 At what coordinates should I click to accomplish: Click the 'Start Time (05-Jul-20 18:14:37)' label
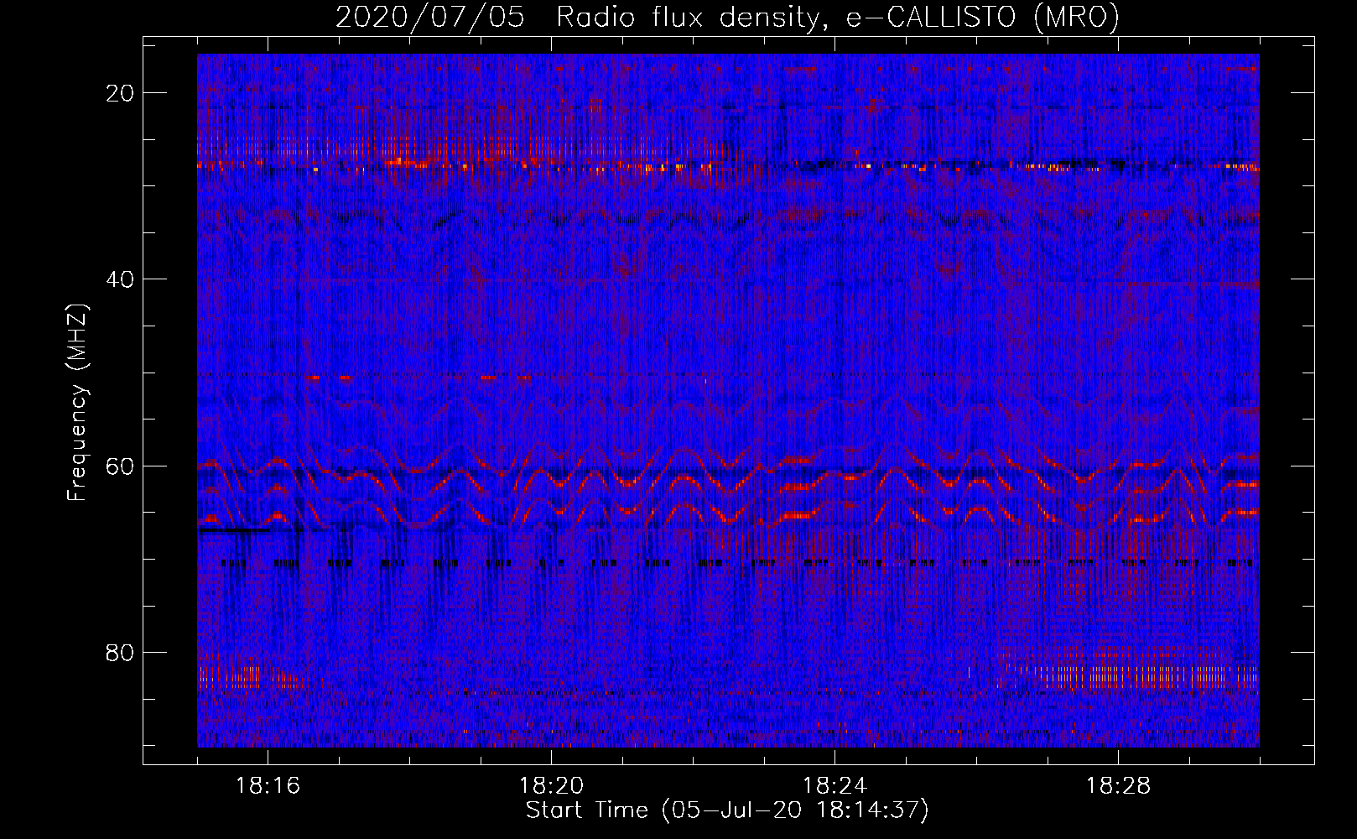pyautogui.click(x=727, y=810)
